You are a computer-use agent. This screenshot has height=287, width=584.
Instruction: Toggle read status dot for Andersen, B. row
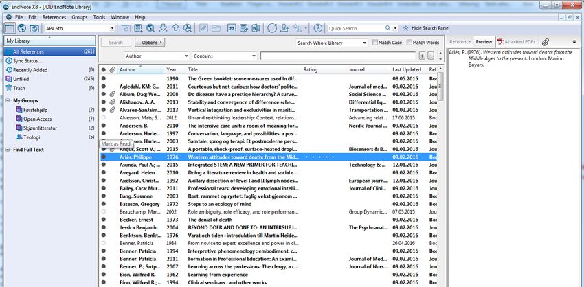tap(104, 126)
